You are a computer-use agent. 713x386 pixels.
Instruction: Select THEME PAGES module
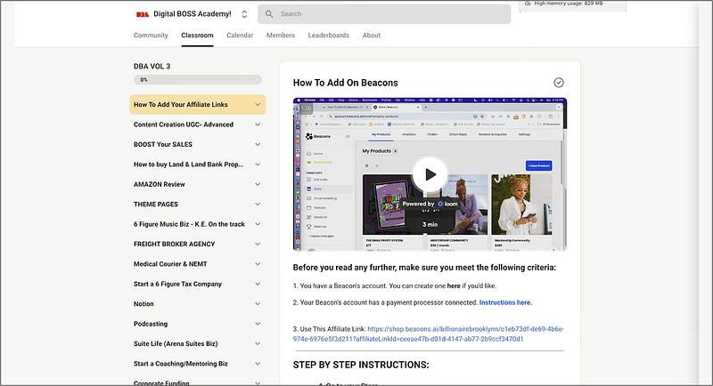tap(155, 205)
